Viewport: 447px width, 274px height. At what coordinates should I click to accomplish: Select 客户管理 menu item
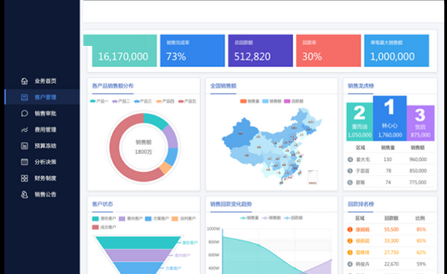point(45,97)
